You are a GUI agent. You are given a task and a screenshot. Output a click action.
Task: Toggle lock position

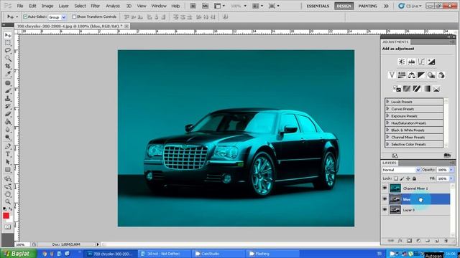[x=408, y=178]
